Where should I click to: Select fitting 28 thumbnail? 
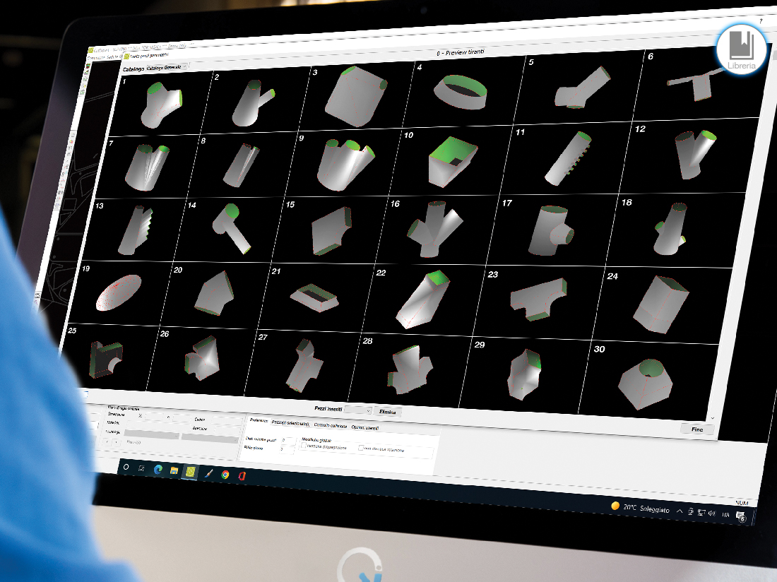410,371
